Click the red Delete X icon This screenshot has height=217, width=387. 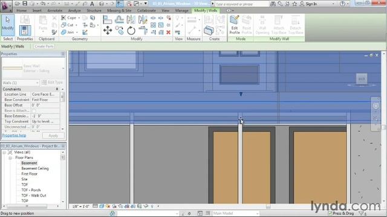(168, 32)
